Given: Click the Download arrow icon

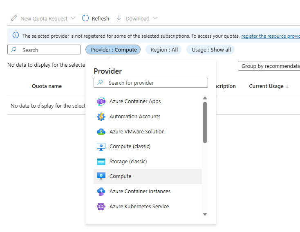Looking at the screenshot, I should tap(119, 18).
